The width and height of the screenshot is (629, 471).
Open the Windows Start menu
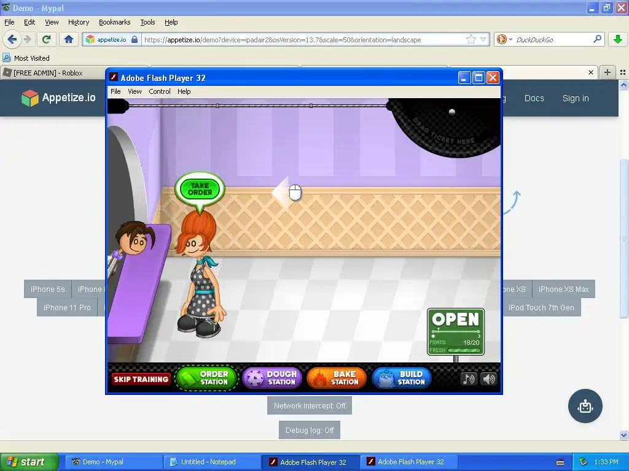click(x=29, y=462)
